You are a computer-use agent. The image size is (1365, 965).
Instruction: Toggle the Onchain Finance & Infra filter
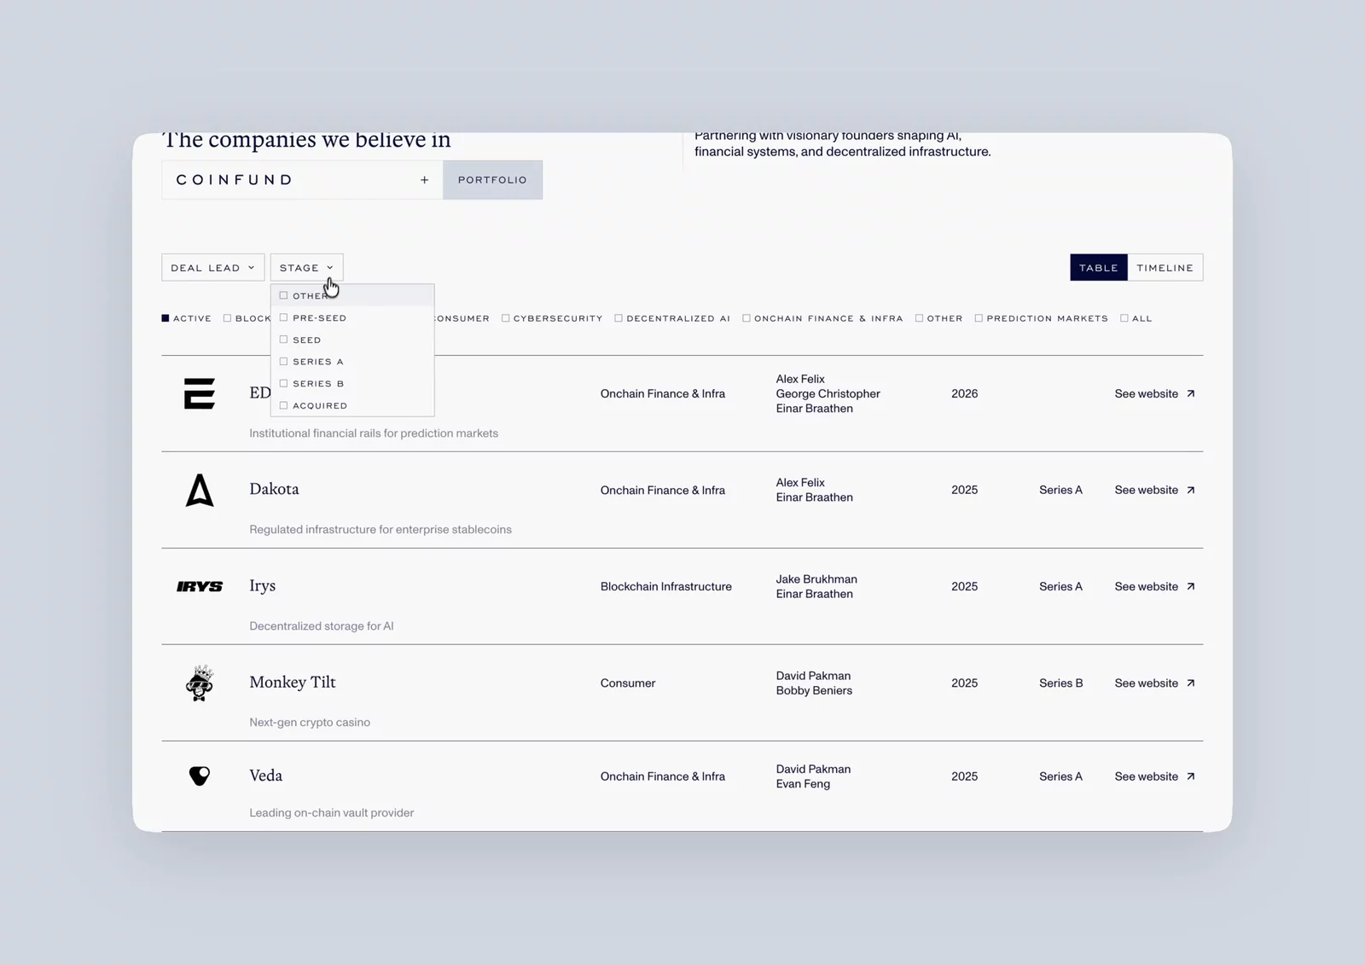[746, 318]
